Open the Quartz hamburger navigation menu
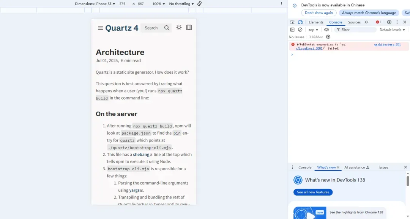 click(100, 28)
